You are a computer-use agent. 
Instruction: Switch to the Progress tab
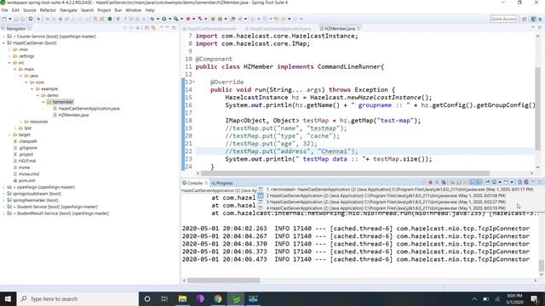(222, 184)
